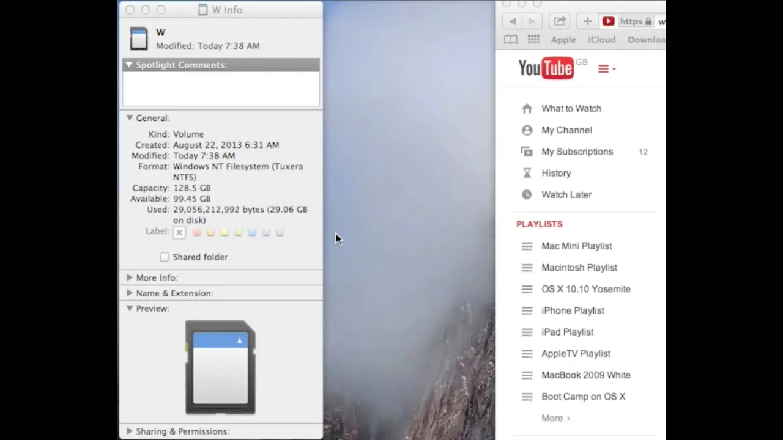
Task: Click the list icon beside Macintosh Playlist
Action: point(527,268)
